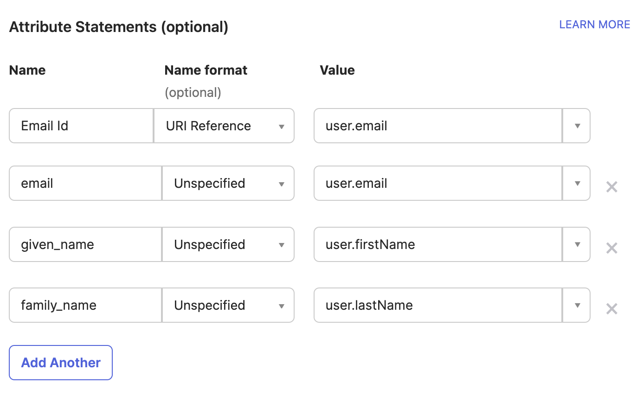Expand value dropdown arrow for user.firstName
This screenshot has width=643, height=396.
click(x=577, y=244)
